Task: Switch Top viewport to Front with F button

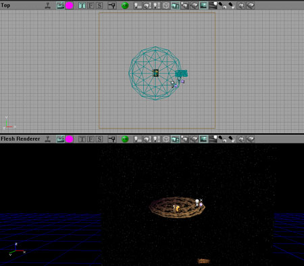Action: coord(91,5)
